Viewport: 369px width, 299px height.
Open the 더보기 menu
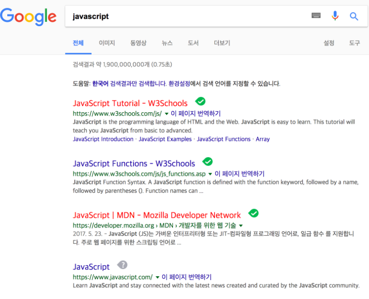[x=222, y=43]
